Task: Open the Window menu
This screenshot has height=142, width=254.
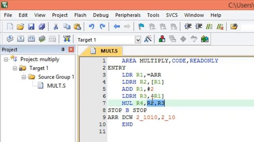Action: click(x=194, y=15)
